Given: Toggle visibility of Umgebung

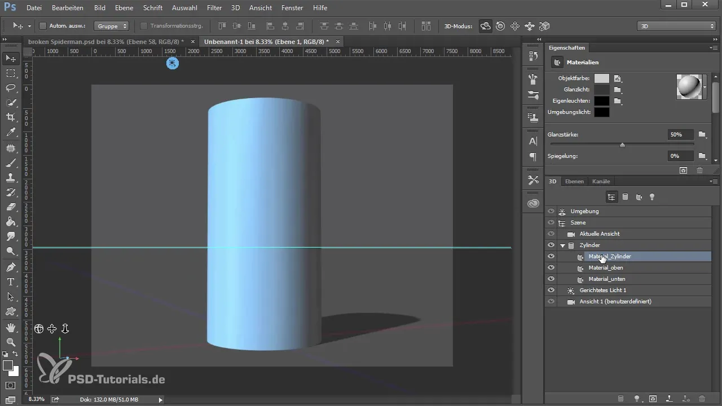Looking at the screenshot, I should point(551,211).
